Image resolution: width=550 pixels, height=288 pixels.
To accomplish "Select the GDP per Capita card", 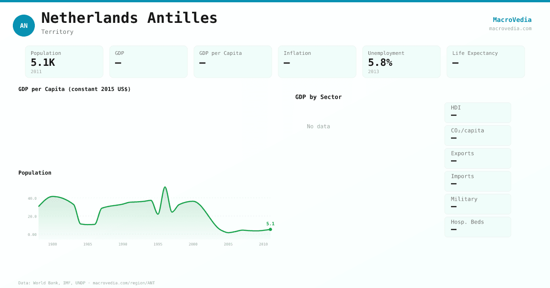I will pyautogui.click(x=233, y=61).
